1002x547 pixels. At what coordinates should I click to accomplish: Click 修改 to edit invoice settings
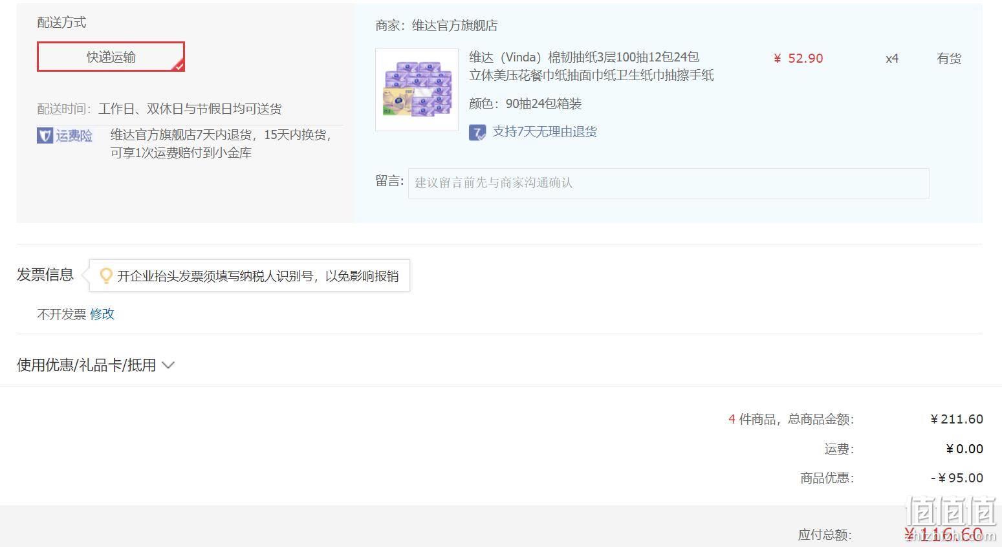click(102, 314)
